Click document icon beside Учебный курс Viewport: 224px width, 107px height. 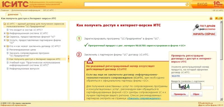(x=8, y=63)
